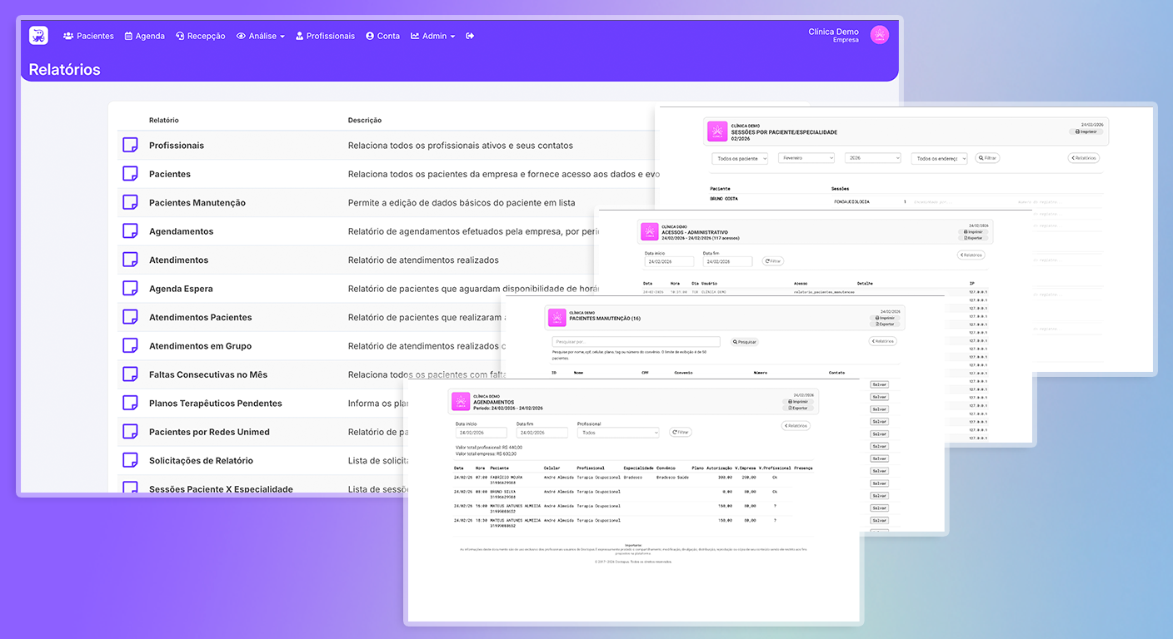Open Recepção from the top menu

[200, 37]
